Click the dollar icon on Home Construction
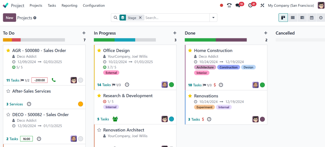Screen dimensions: 325x147 point(215,85)
